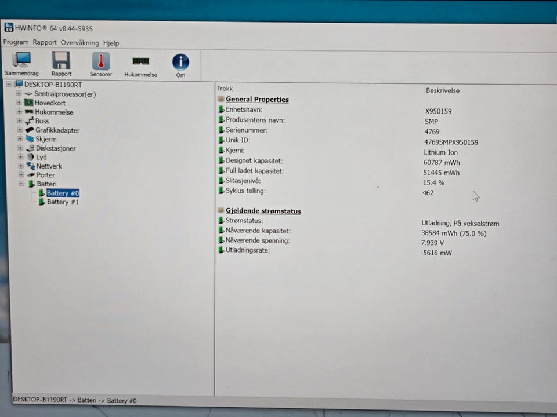This screenshot has width=557, height=417.
Task: Click the Hukommelse memory toolbar icon
Action: coord(140,66)
